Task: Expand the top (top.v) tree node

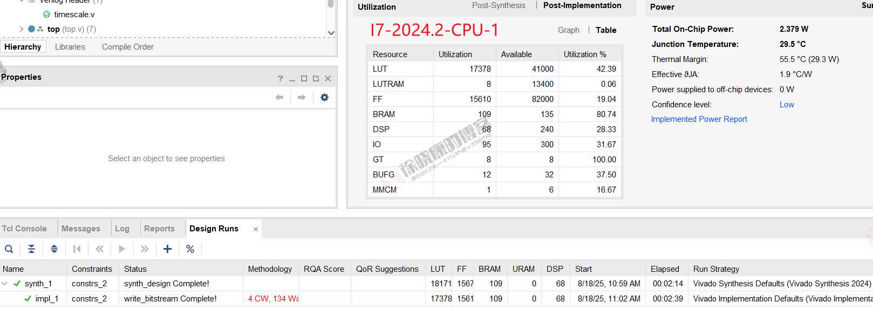Action: 21,29
